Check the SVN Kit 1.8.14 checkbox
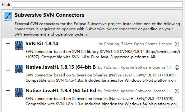The image size is (185, 112). (x=8, y=45)
